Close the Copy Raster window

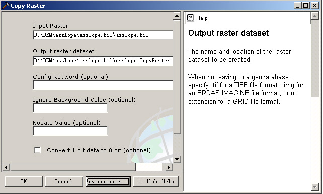315,6
